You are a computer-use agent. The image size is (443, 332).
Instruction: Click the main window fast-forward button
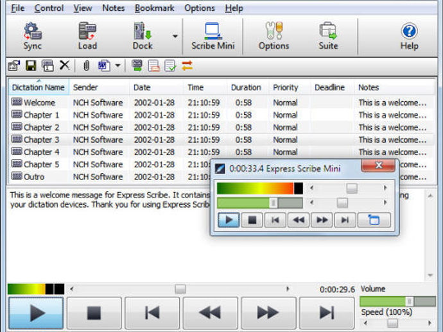268,313
